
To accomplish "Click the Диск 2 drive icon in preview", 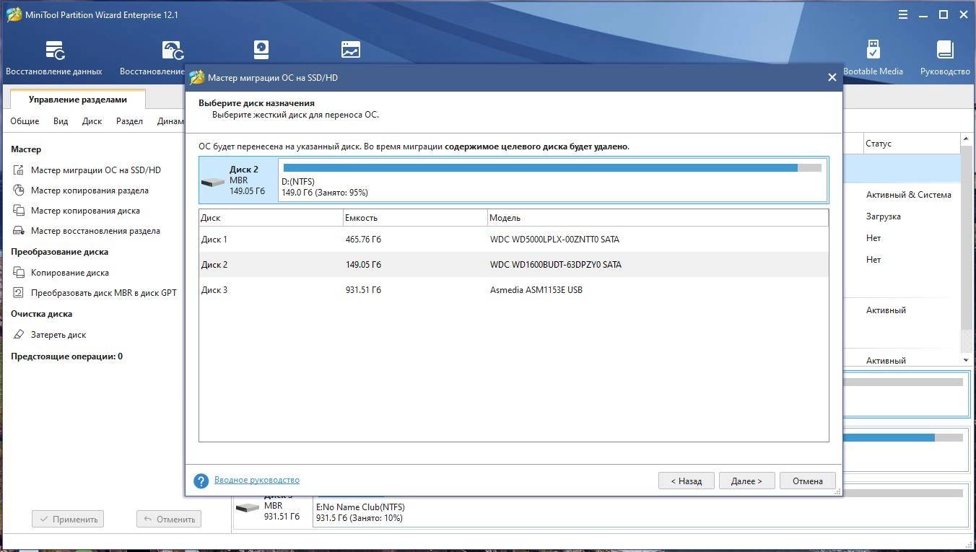I will pyautogui.click(x=213, y=181).
